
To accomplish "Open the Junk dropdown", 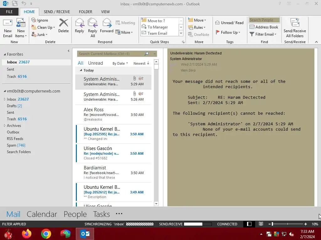I will click(39, 34).
